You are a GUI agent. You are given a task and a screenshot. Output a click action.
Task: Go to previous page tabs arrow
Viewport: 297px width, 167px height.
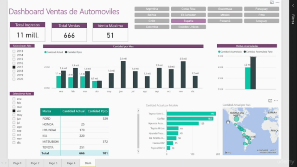pyautogui.click(x=2, y=163)
